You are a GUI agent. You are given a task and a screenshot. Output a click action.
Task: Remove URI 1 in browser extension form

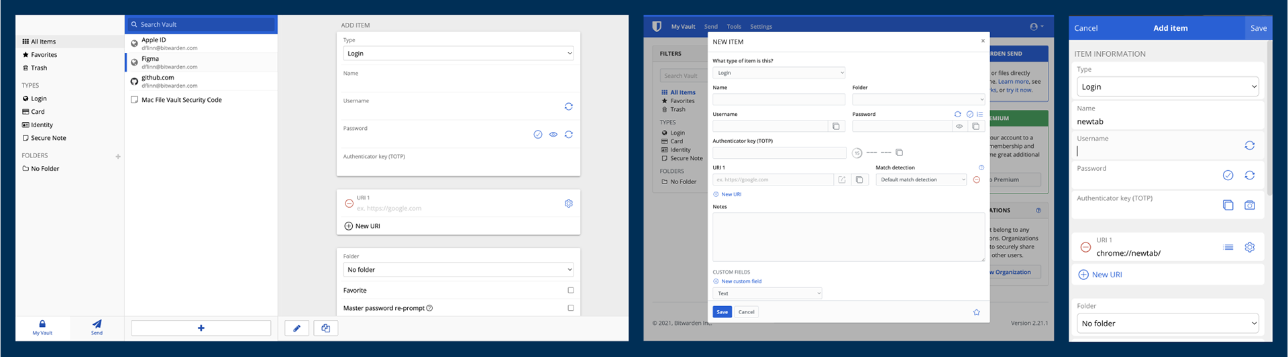click(x=1085, y=247)
